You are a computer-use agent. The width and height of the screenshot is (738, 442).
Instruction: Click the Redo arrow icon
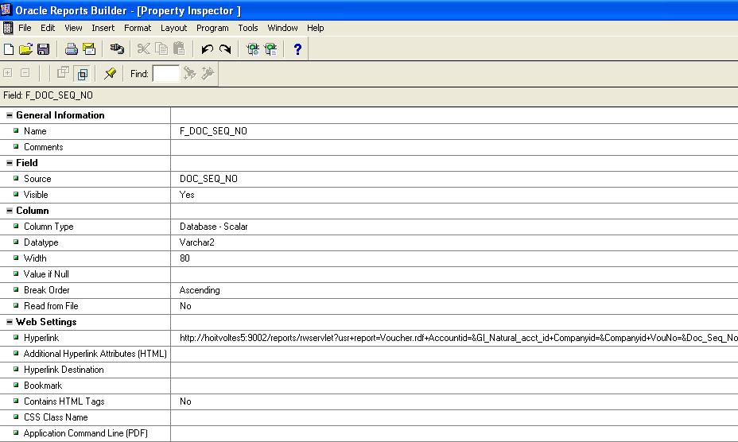point(225,49)
